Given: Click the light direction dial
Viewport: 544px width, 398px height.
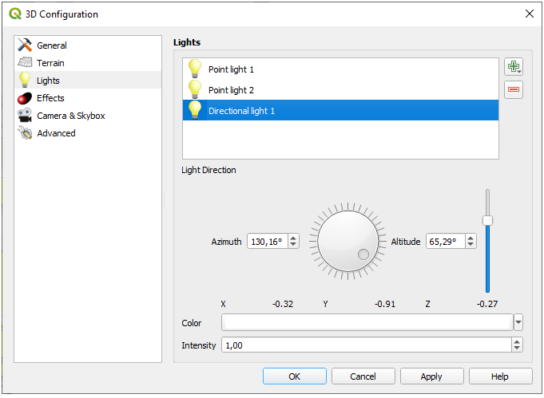Looking at the screenshot, I should point(347,241).
